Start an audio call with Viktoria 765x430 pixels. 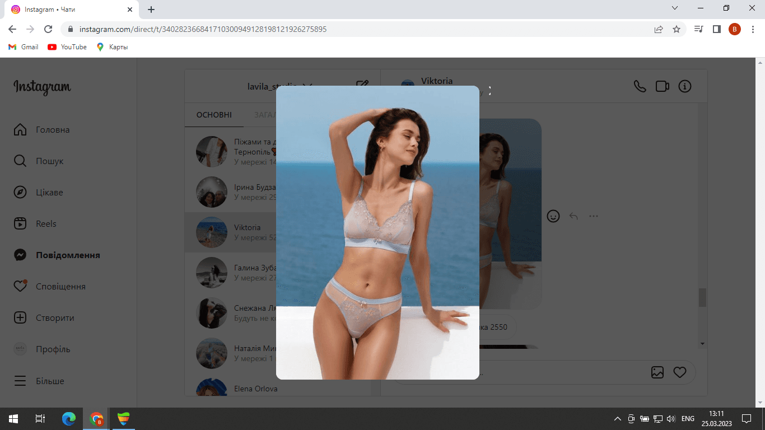click(x=640, y=86)
